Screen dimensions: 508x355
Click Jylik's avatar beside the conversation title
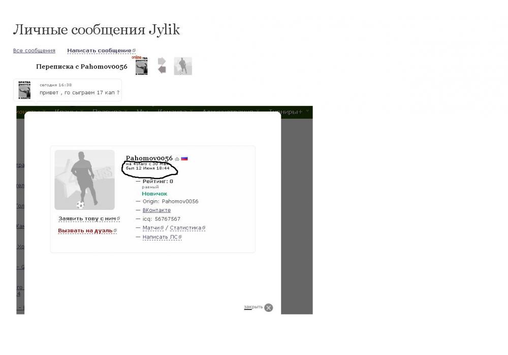coord(142,66)
